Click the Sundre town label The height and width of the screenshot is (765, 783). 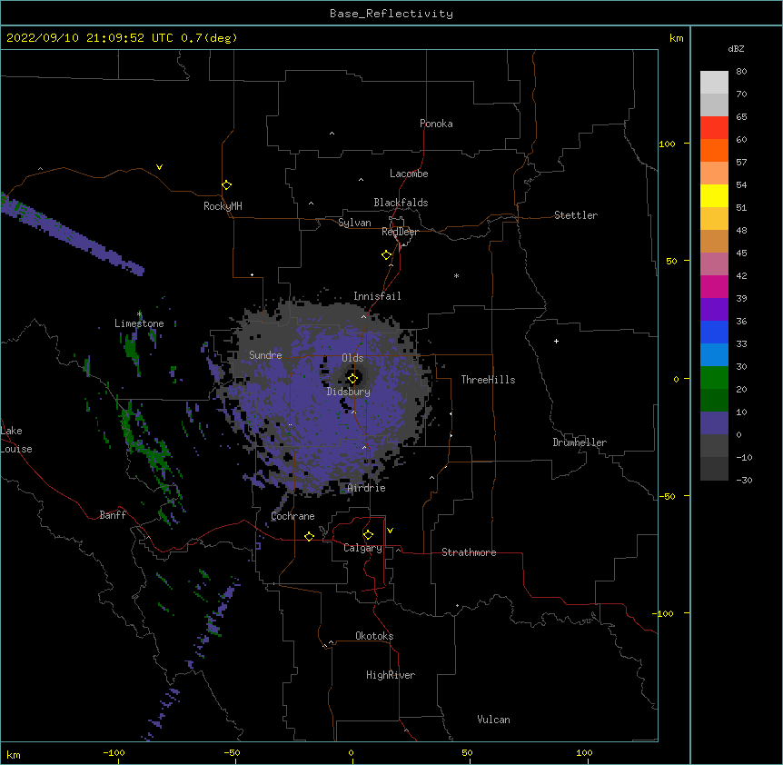[265, 355]
